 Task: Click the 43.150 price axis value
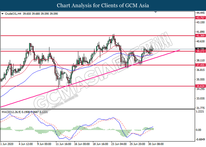point(200,22)
